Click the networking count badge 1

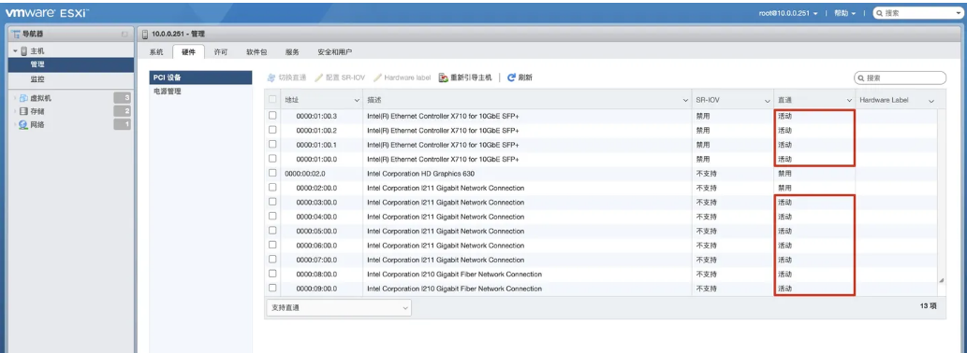(123, 125)
